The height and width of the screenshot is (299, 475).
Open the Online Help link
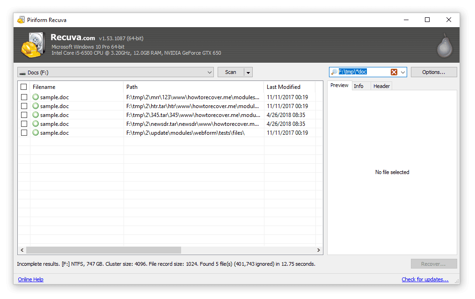(x=30, y=279)
